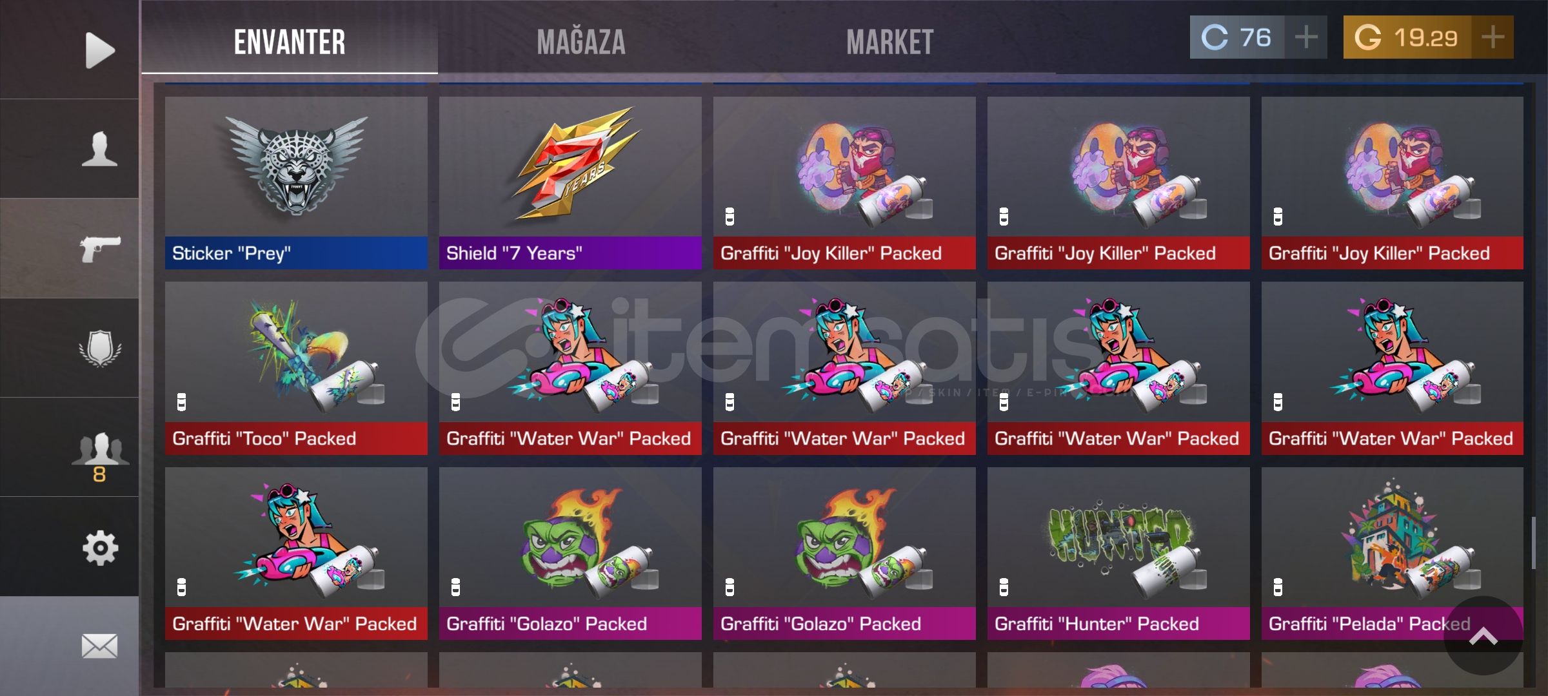Select the Graffiti "Pelada" Packed item
This screenshot has width=1548, height=696.
point(1393,554)
